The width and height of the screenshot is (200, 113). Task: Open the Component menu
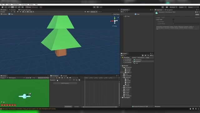(x=24, y=4)
